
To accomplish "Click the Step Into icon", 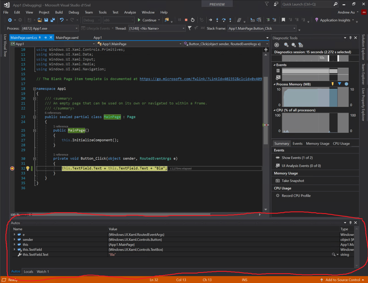I will pos(217,20).
